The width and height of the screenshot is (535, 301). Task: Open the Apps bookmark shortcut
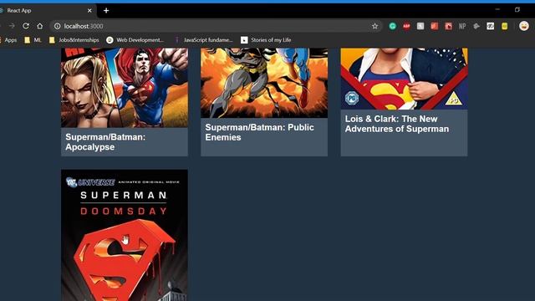[x=8, y=40]
